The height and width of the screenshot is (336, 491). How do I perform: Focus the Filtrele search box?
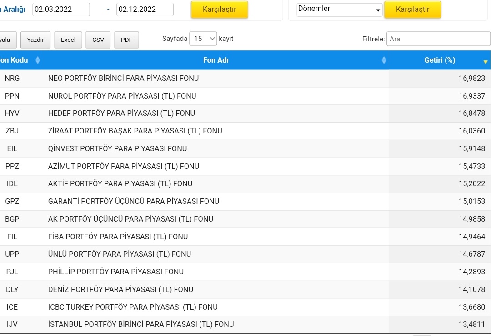[x=438, y=39]
